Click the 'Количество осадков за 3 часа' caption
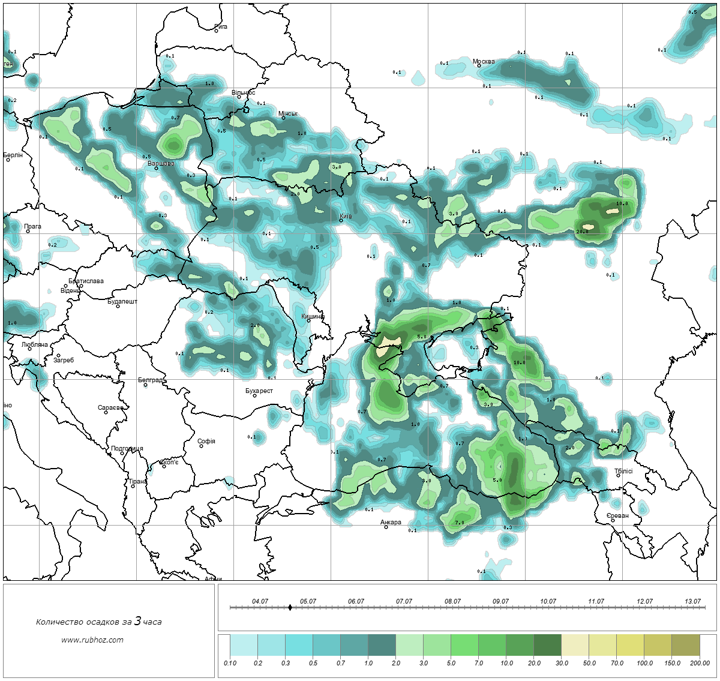 pyautogui.click(x=98, y=622)
